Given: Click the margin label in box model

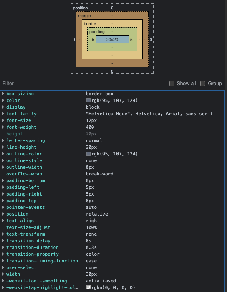Looking at the screenshot, I should click(x=84, y=16).
